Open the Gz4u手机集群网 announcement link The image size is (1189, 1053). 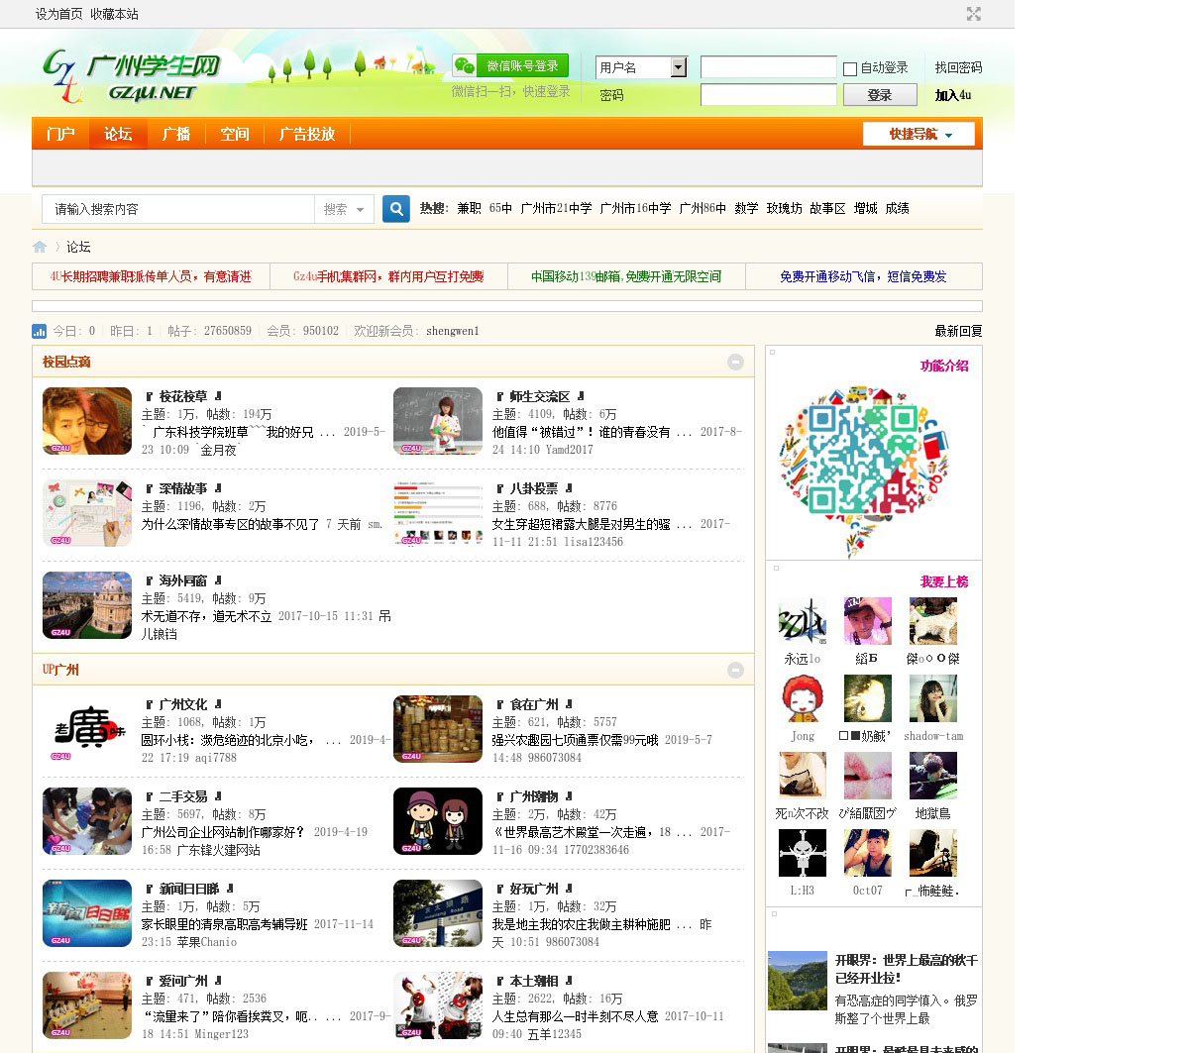(x=388, y=276)
